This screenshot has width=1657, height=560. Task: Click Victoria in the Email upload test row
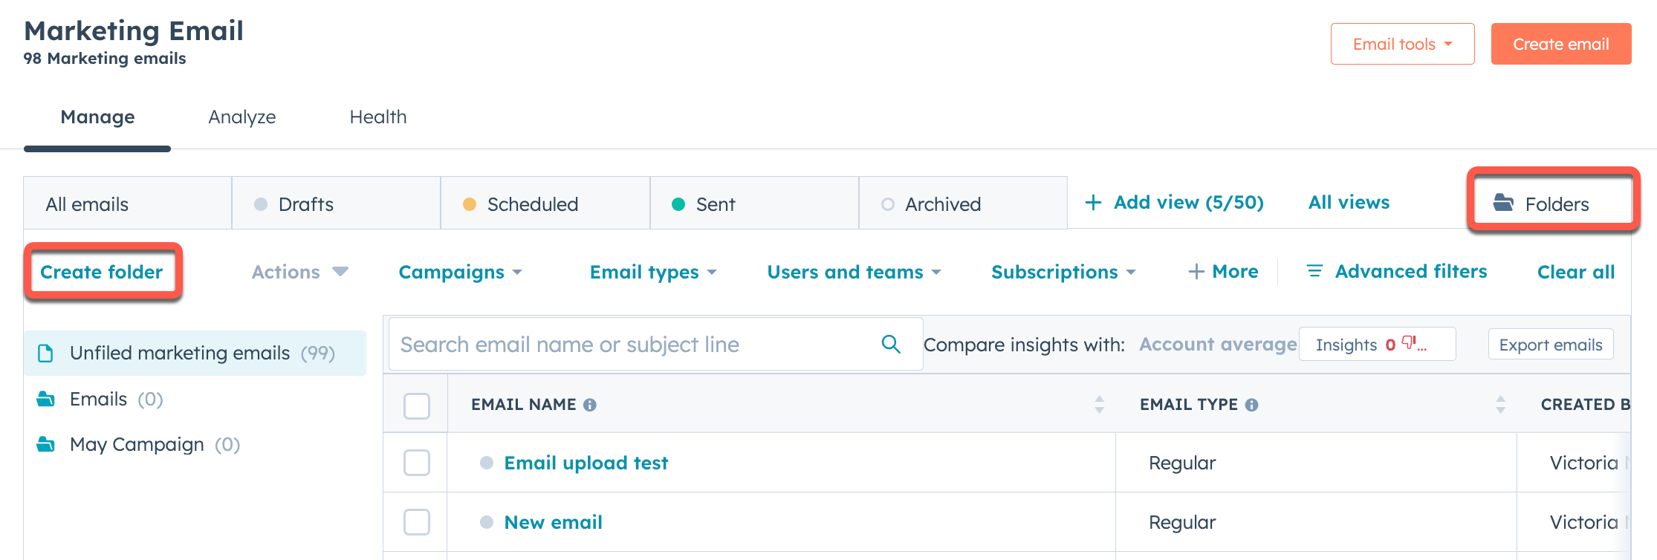pyautogui.click(x=1584, y=463)
